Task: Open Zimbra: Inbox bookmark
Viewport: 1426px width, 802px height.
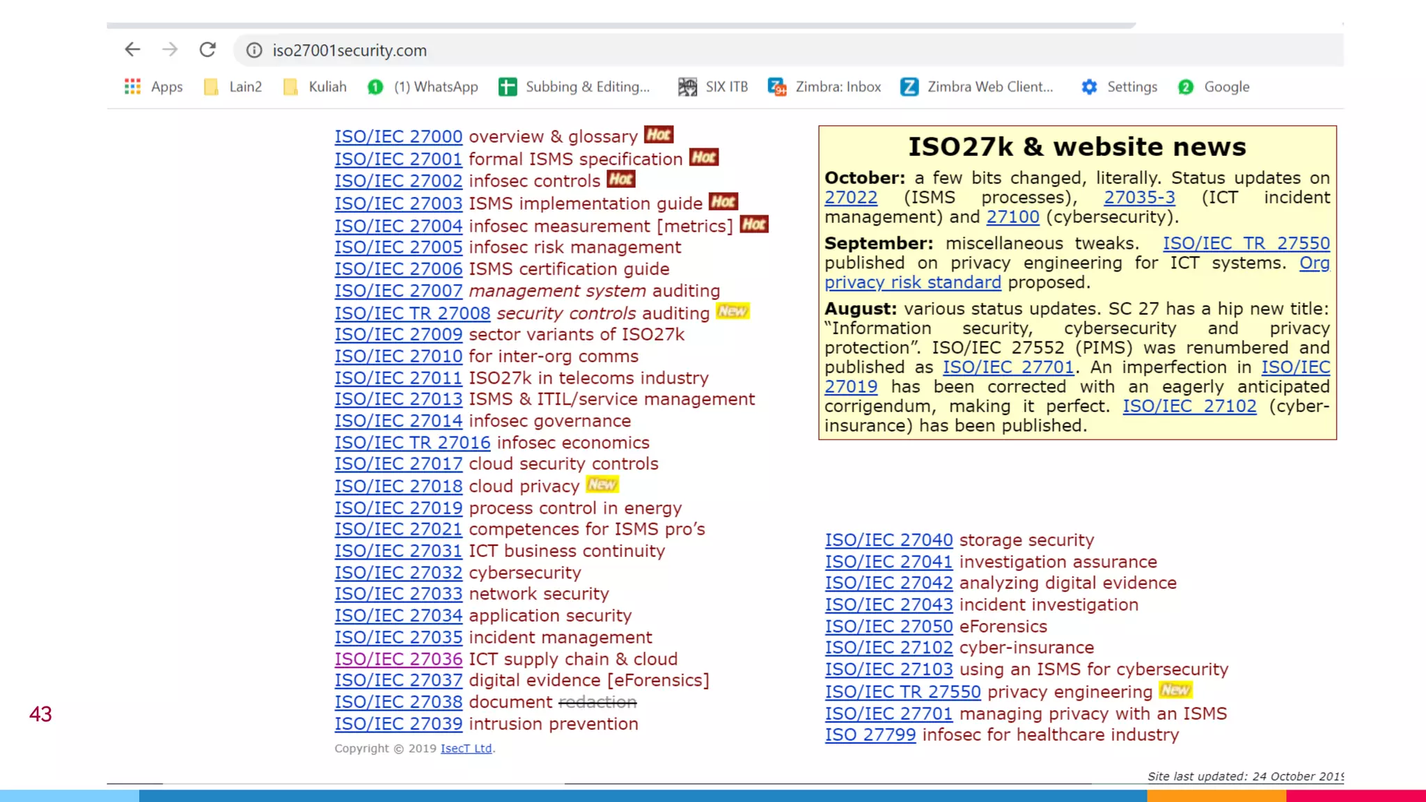Action: coord(824,86)
